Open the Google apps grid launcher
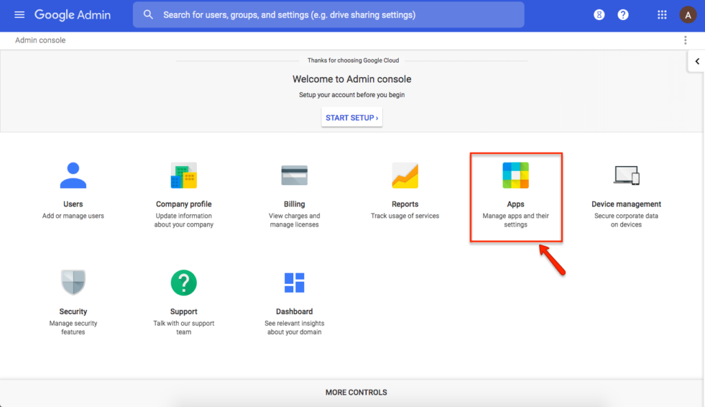The image size is (705, 407). click(x=662, y=15)
